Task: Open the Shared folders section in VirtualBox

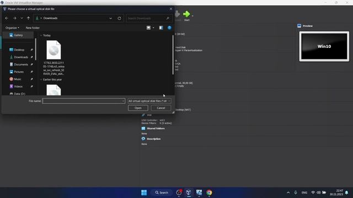Action: (156, 128)
